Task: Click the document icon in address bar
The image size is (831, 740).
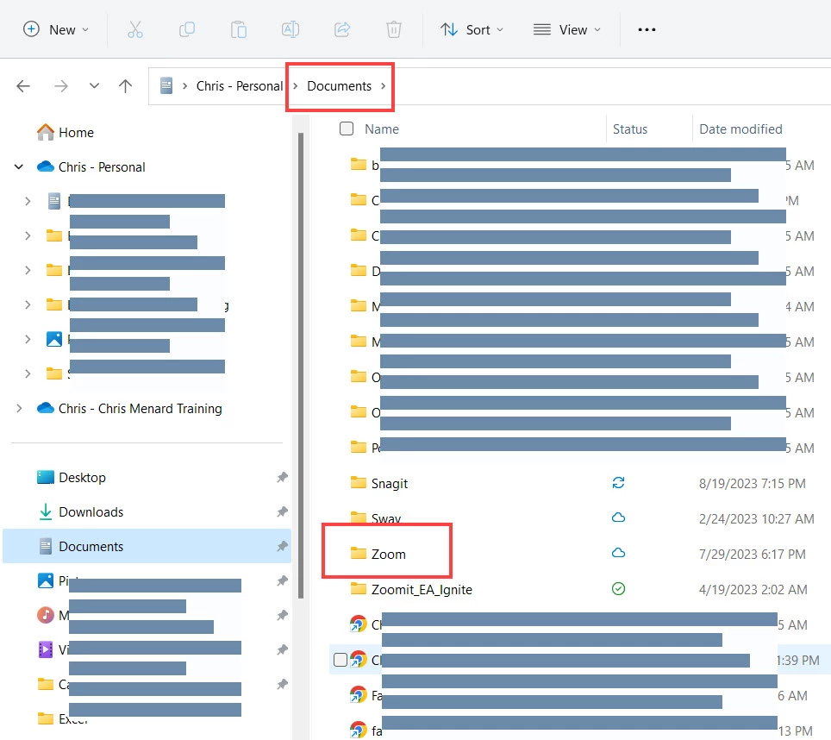Action: coord(166,86)
